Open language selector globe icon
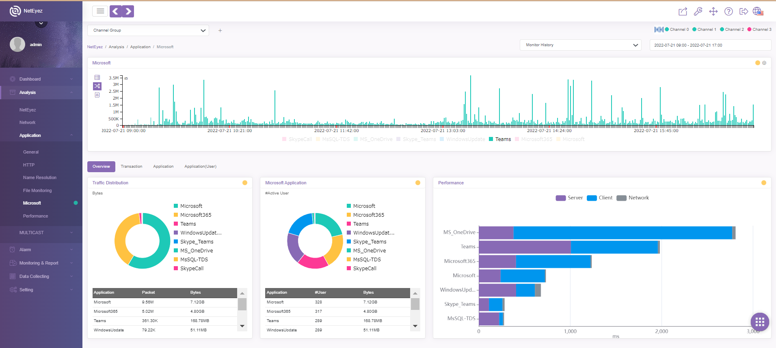The width and height of the screenshot is (776, 348). [x=758, y=11]
